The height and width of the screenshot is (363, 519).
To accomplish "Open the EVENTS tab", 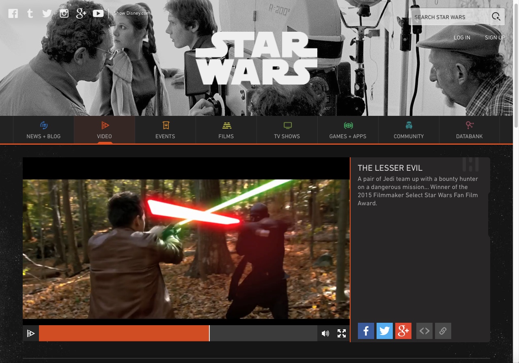I will click(165, 130).
